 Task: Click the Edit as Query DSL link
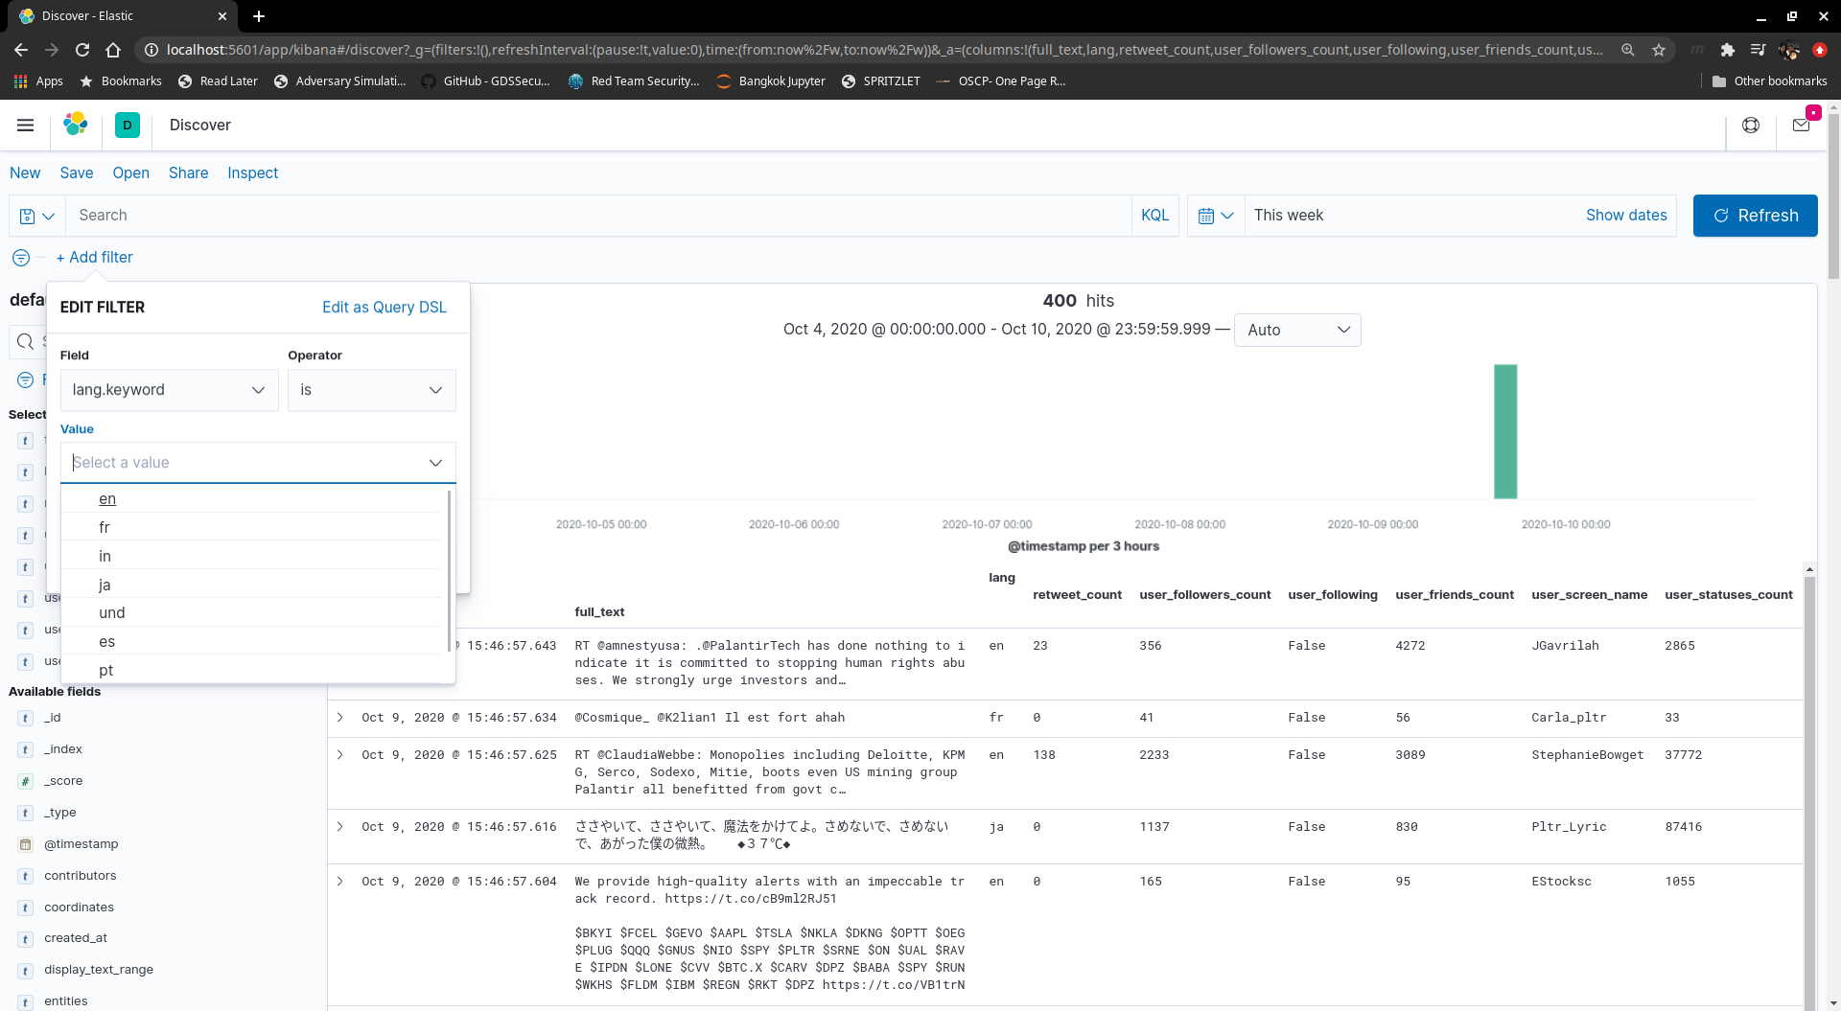[384, 307]
